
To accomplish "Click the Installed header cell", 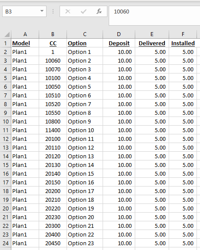I will pyautogui.click(x=183, y=43).
